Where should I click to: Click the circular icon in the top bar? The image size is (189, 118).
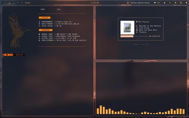(181, 3)
